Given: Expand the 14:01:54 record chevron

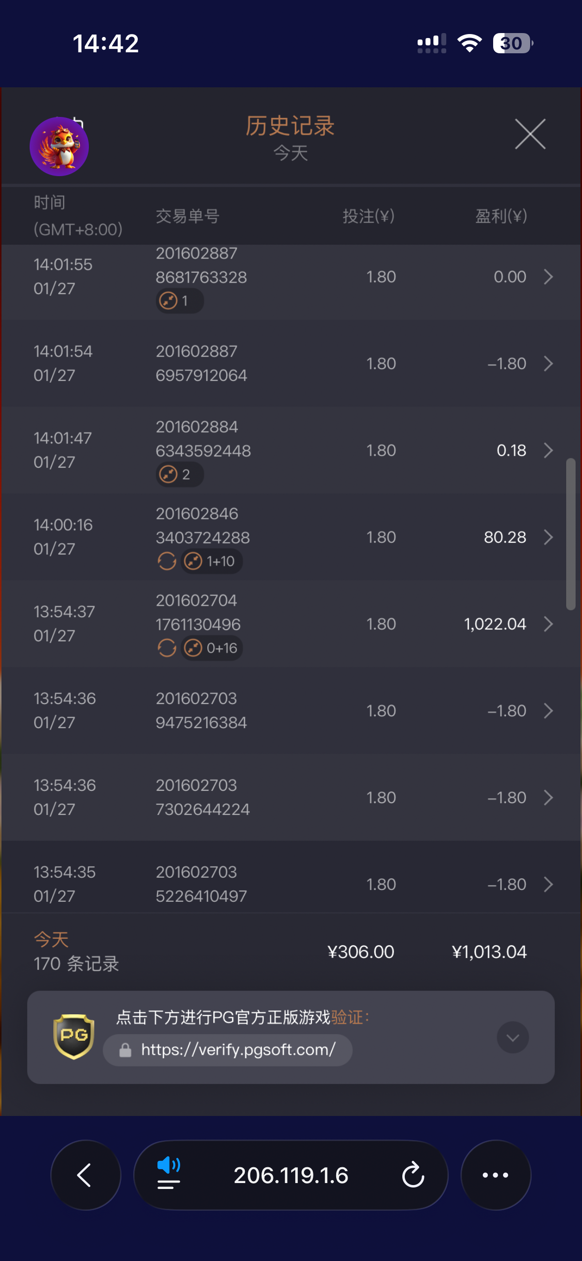Looking at the screenshot, I should [548, 364].
